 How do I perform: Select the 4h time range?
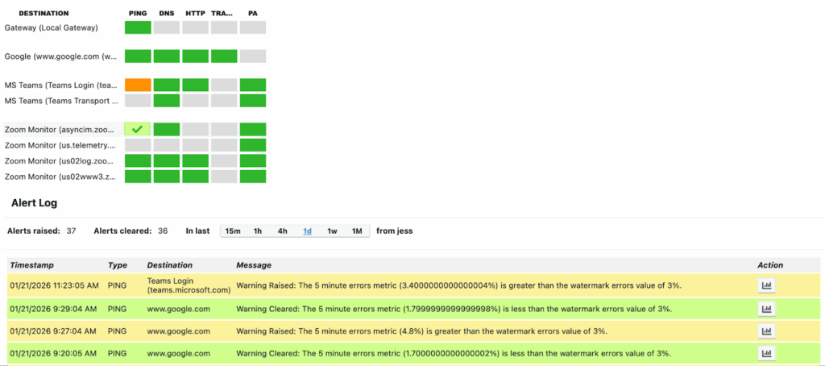pos(283,231)
